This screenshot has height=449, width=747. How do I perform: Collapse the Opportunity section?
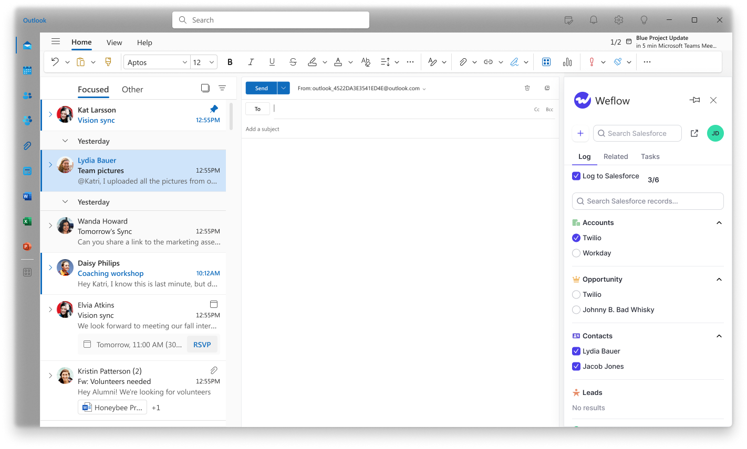point(719,280)
